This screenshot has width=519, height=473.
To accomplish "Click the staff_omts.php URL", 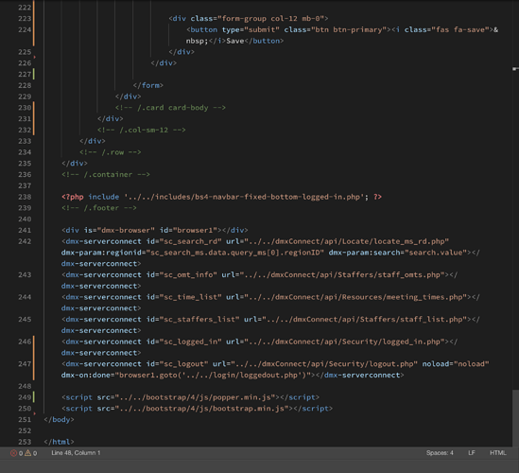I will [342, 275].
